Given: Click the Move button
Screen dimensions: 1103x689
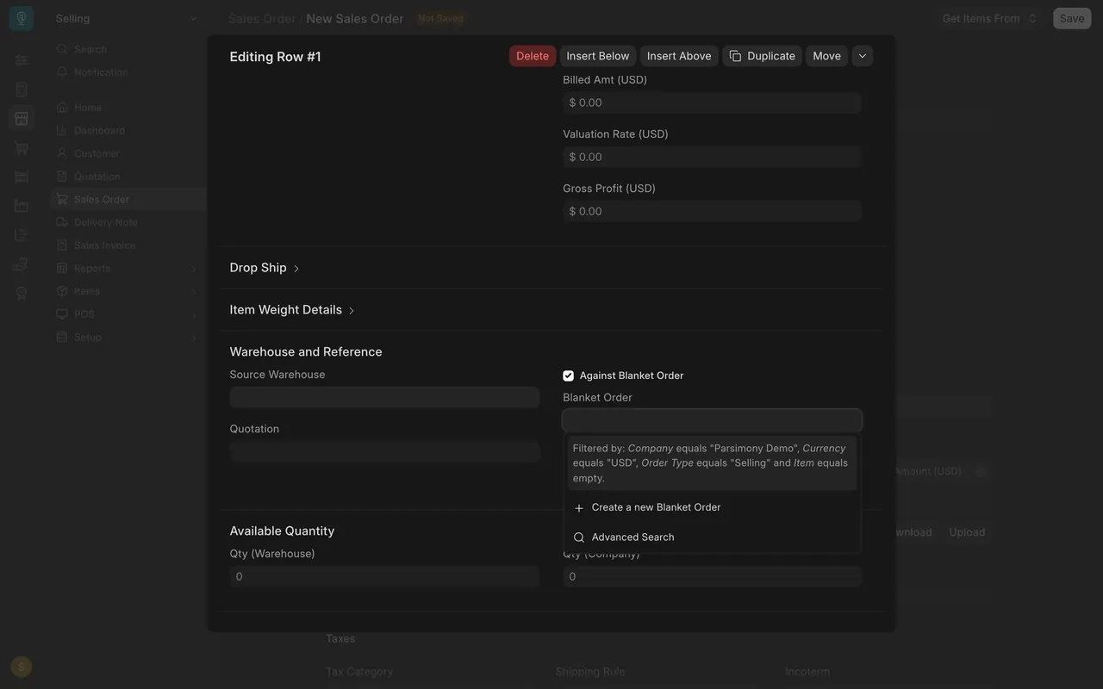Looking at the screenshot, I should (x=826, y=56).
